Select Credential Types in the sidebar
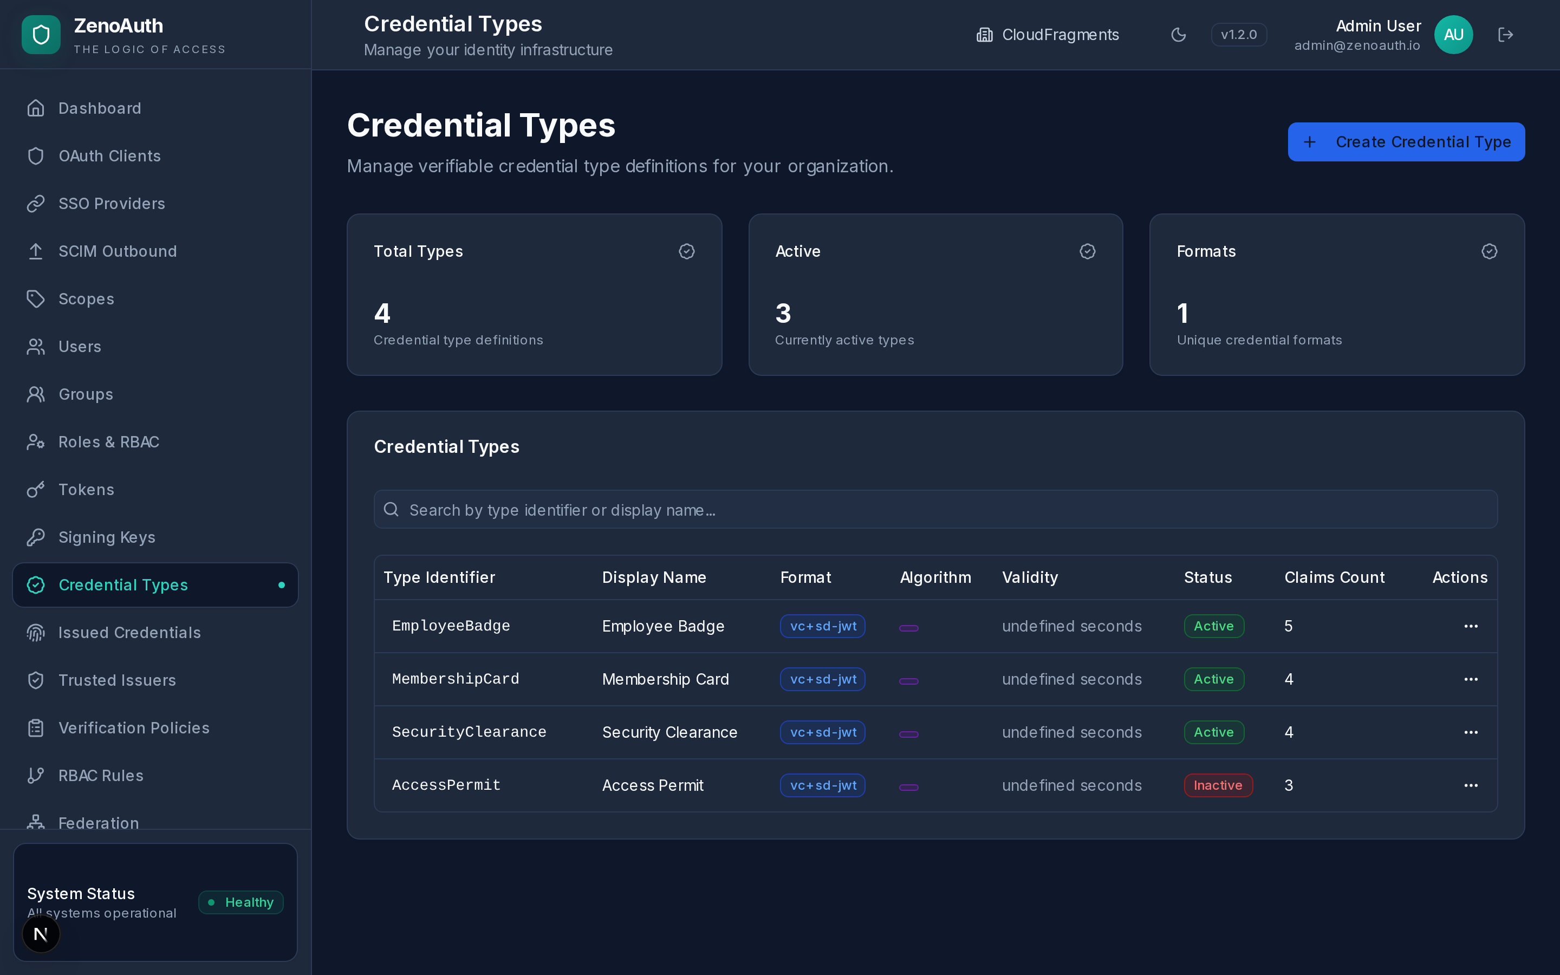 (123, 585)
